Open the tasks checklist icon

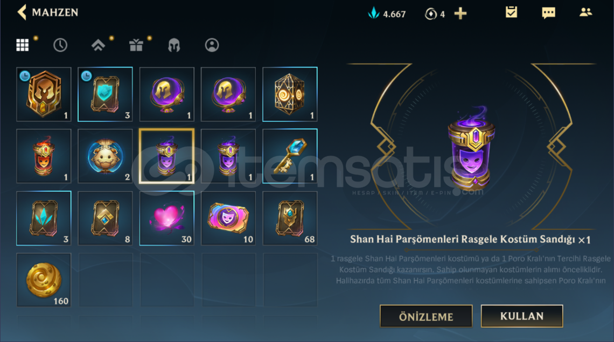coord(512,12)
